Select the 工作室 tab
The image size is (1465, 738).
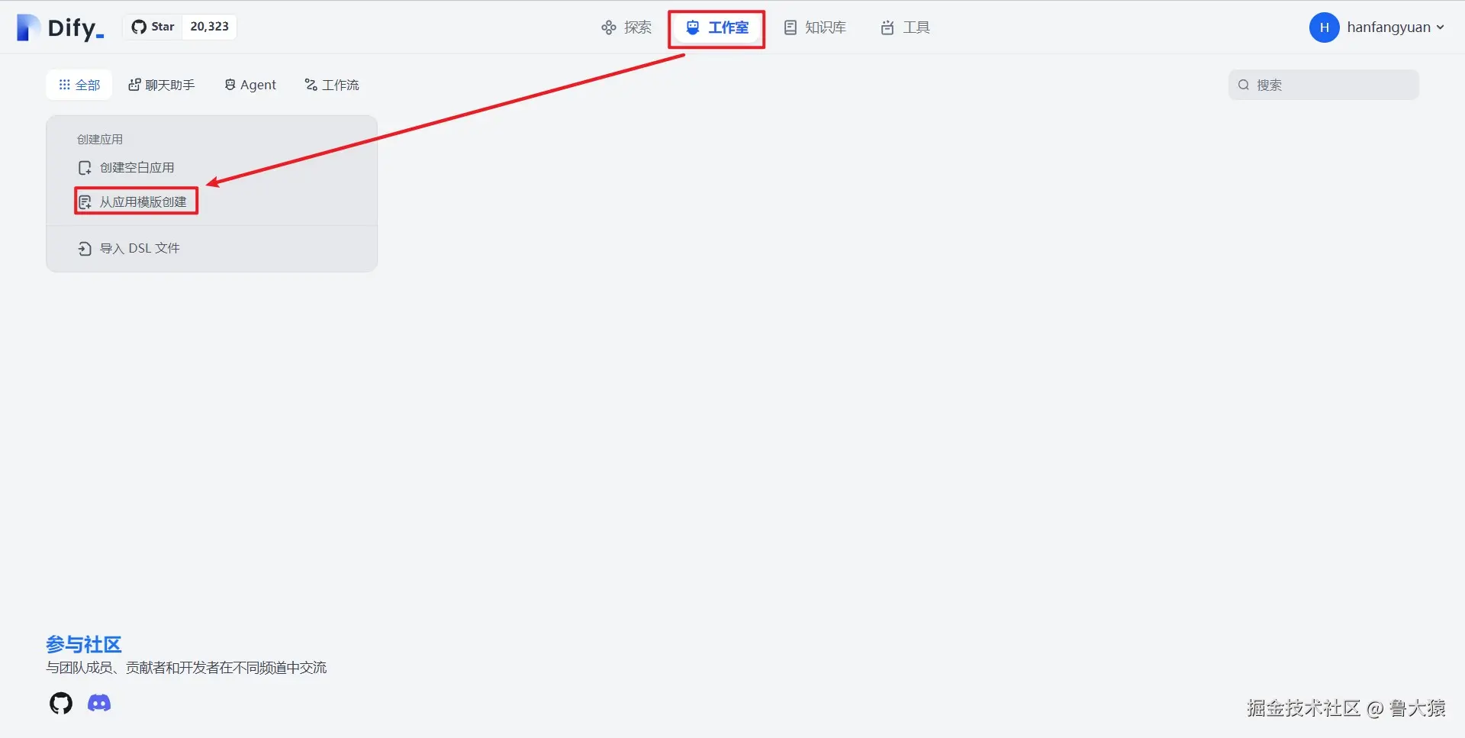717,27
